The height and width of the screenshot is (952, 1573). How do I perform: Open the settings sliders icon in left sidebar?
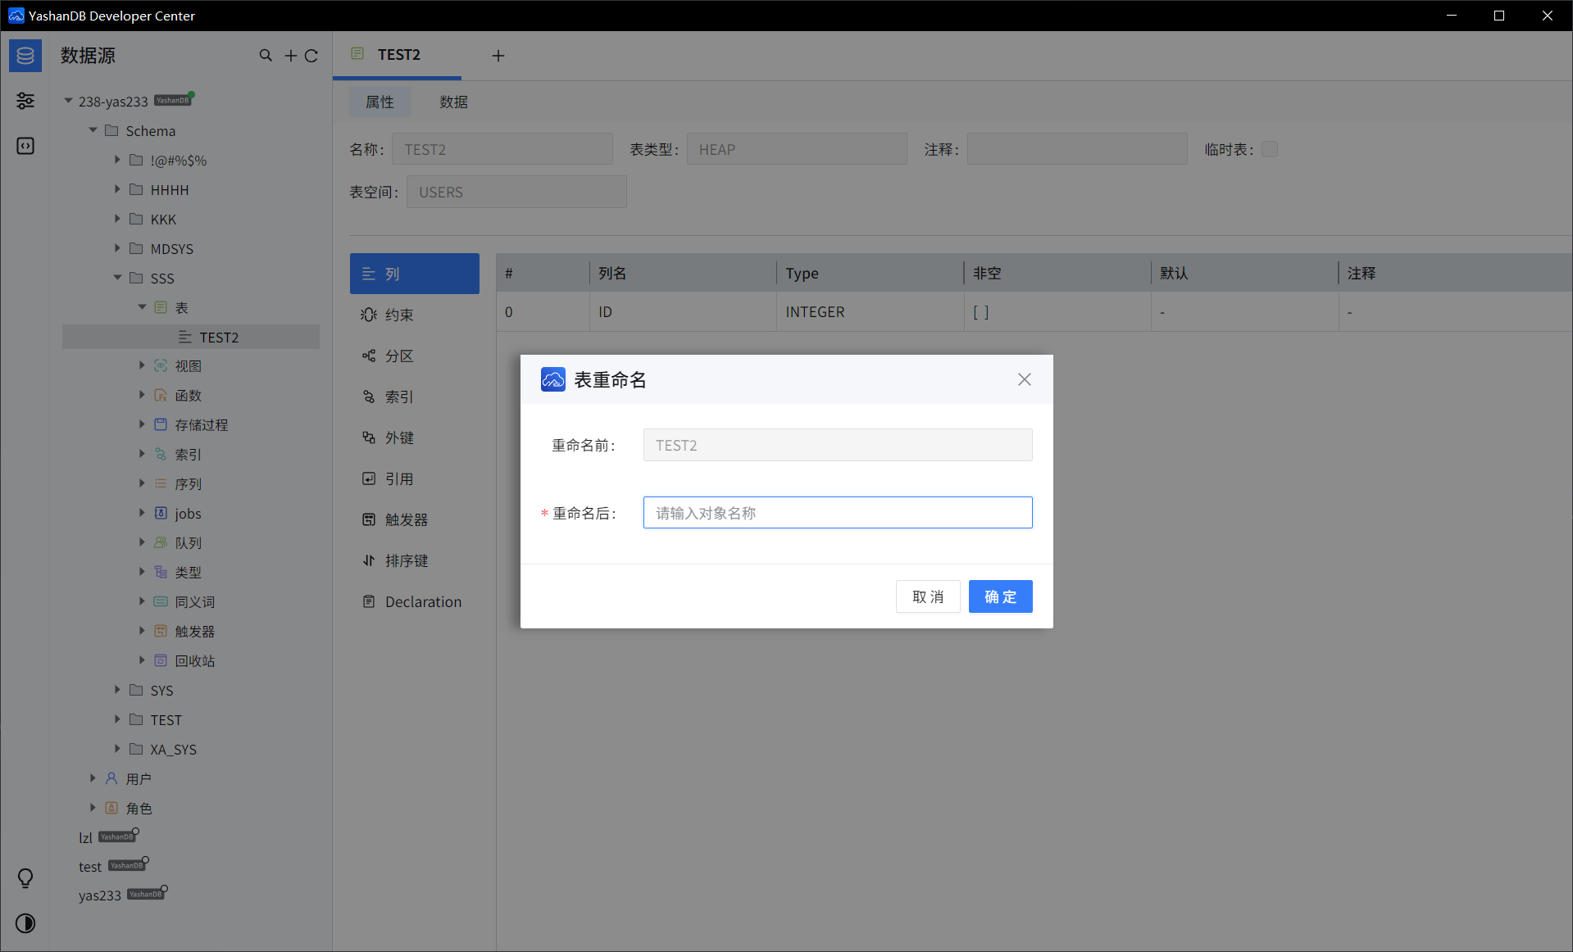25,101
